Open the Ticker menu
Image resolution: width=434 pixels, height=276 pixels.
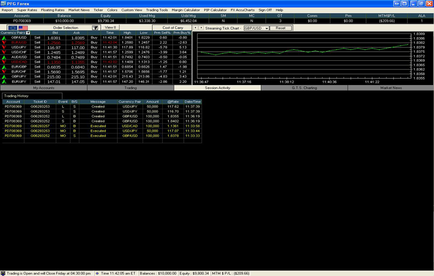coord(98,10)
